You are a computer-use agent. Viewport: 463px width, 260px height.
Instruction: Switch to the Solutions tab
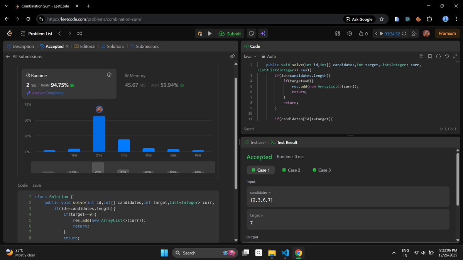pos(113,46)
